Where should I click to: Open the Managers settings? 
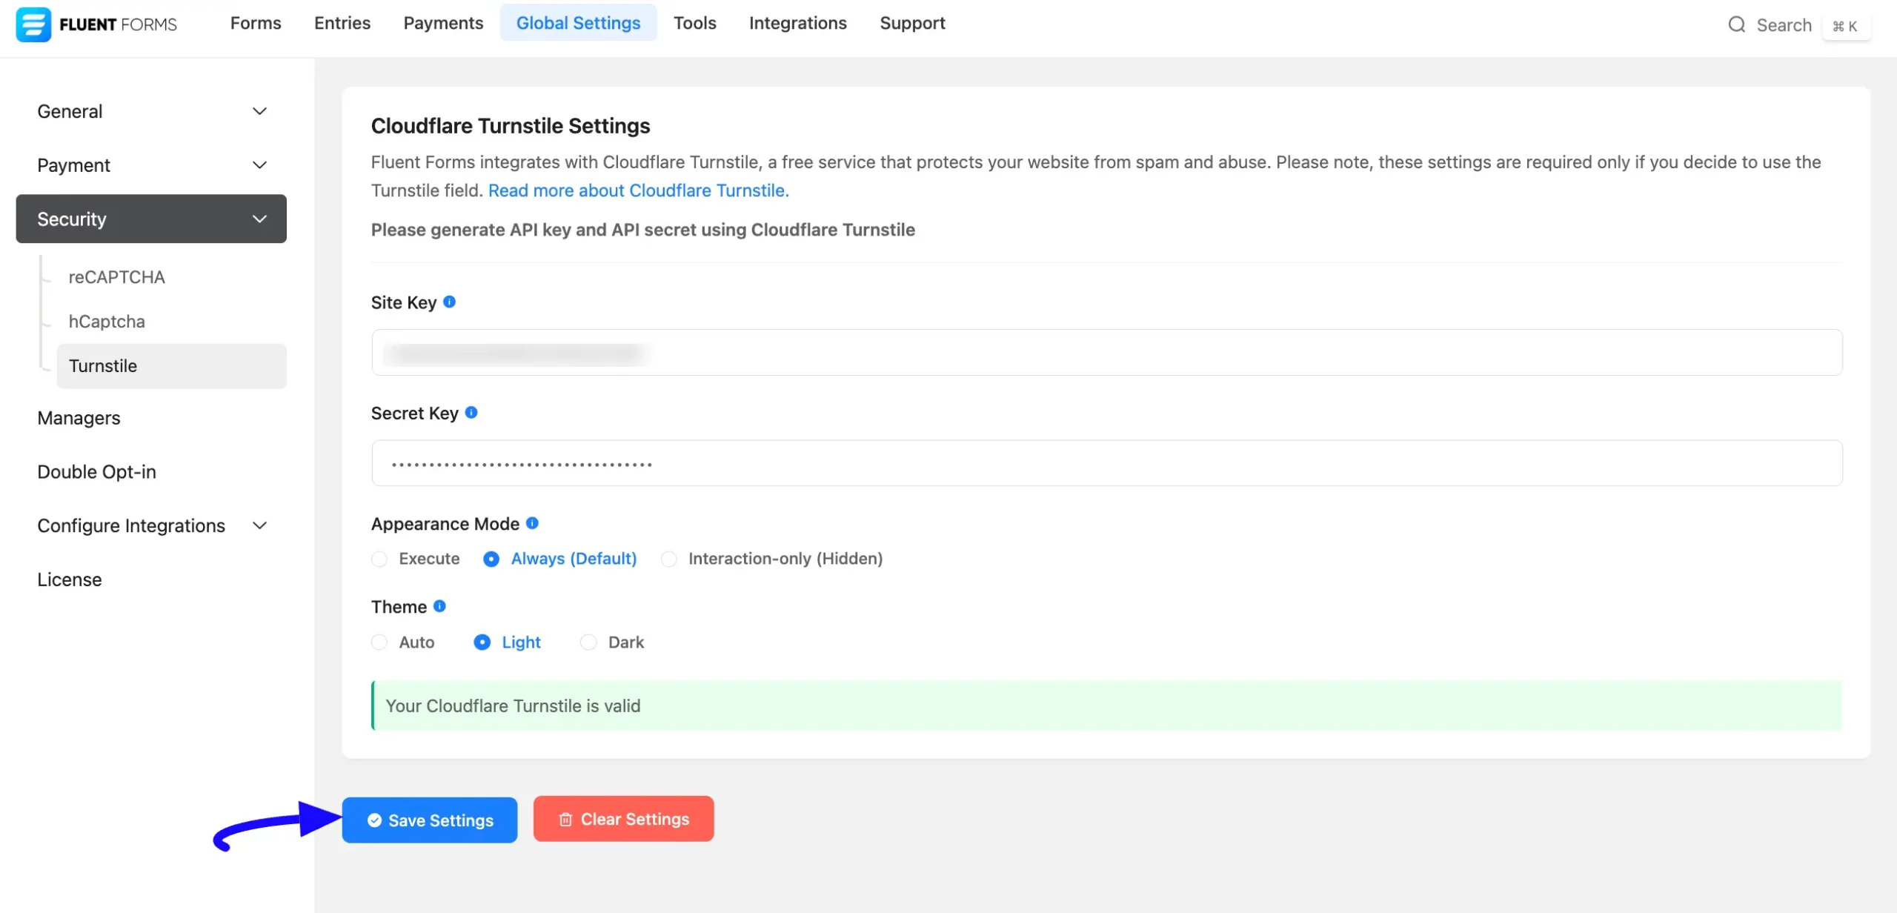click(79, 418)
